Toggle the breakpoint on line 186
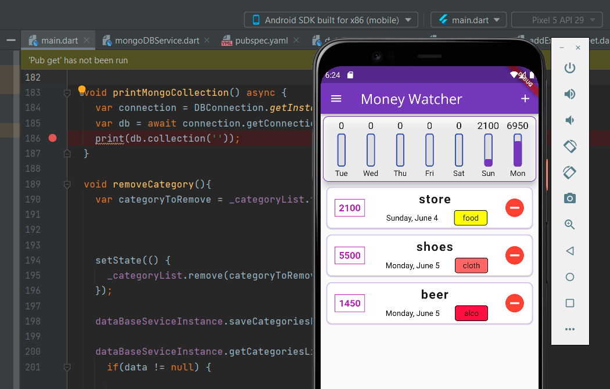 pos(53,138)
